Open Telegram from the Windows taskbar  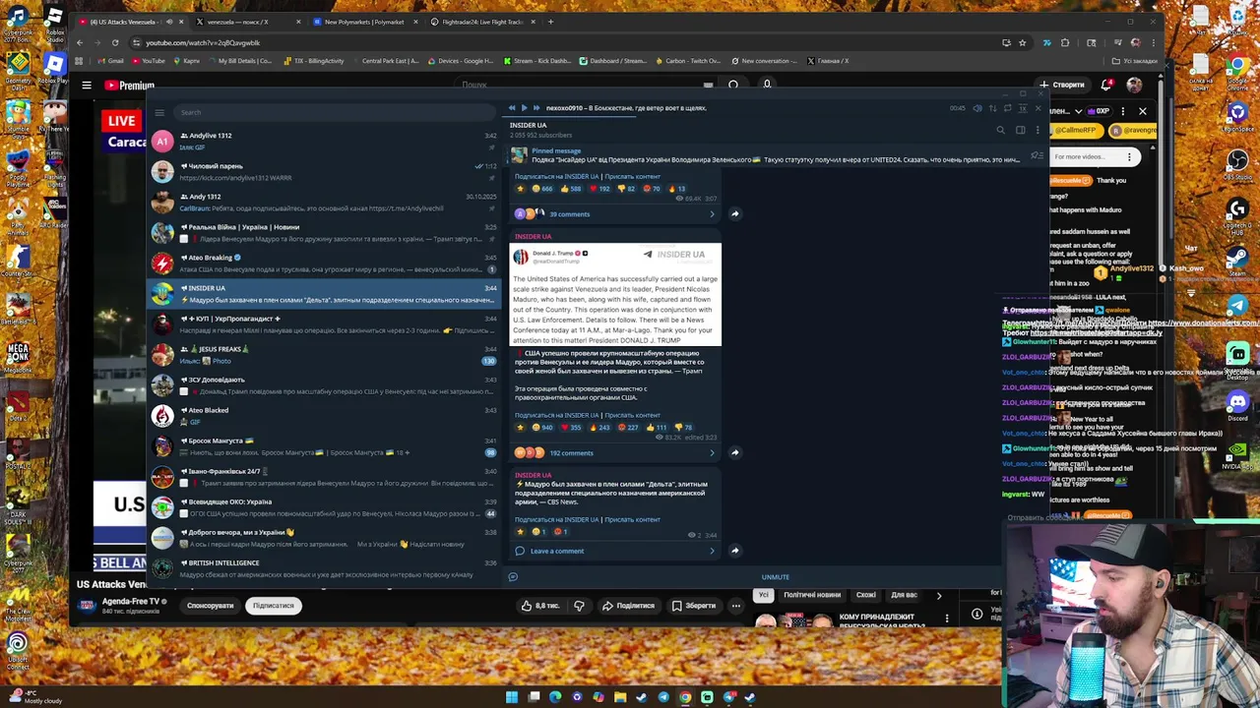click(x=663, y=697)
